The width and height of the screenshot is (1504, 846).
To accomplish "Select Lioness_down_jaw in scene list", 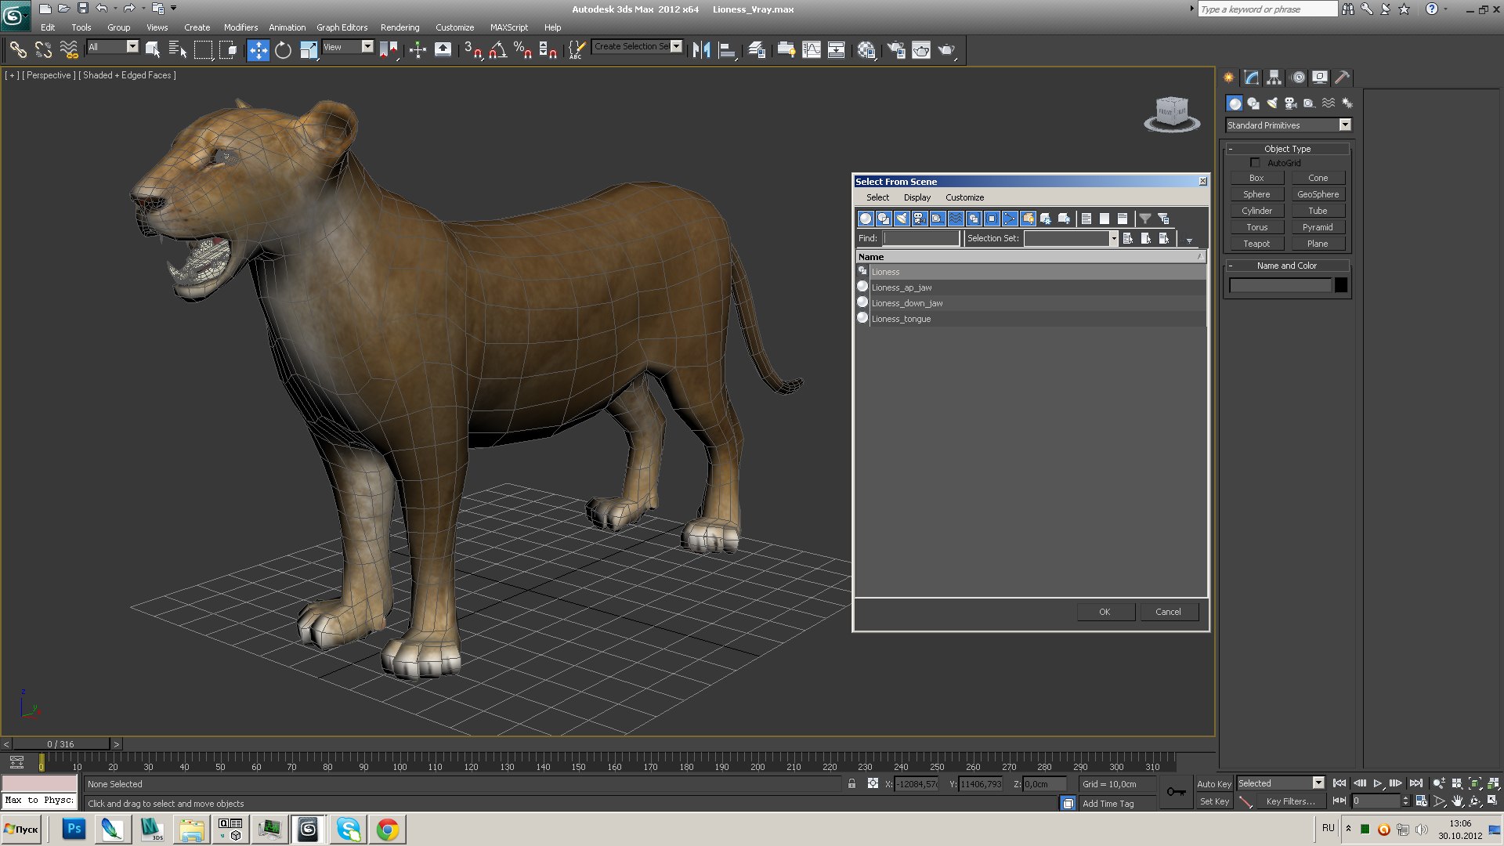I will coord(907,302).
